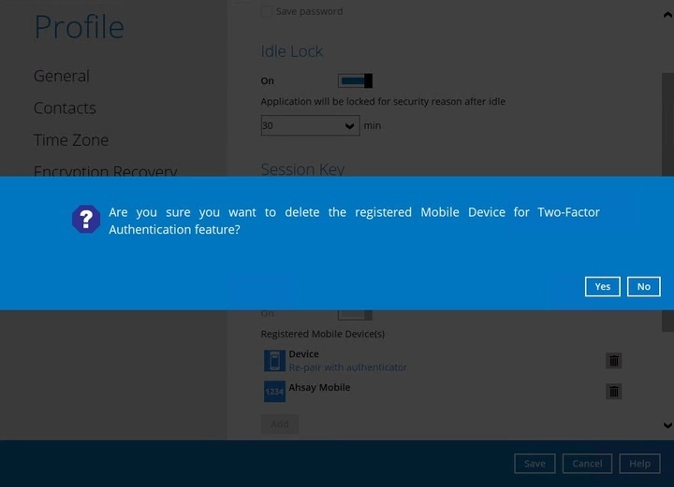Screen dimensions: 674x487
Task: Toggle the Idle Lock On switch
Action: click(355, 80)
